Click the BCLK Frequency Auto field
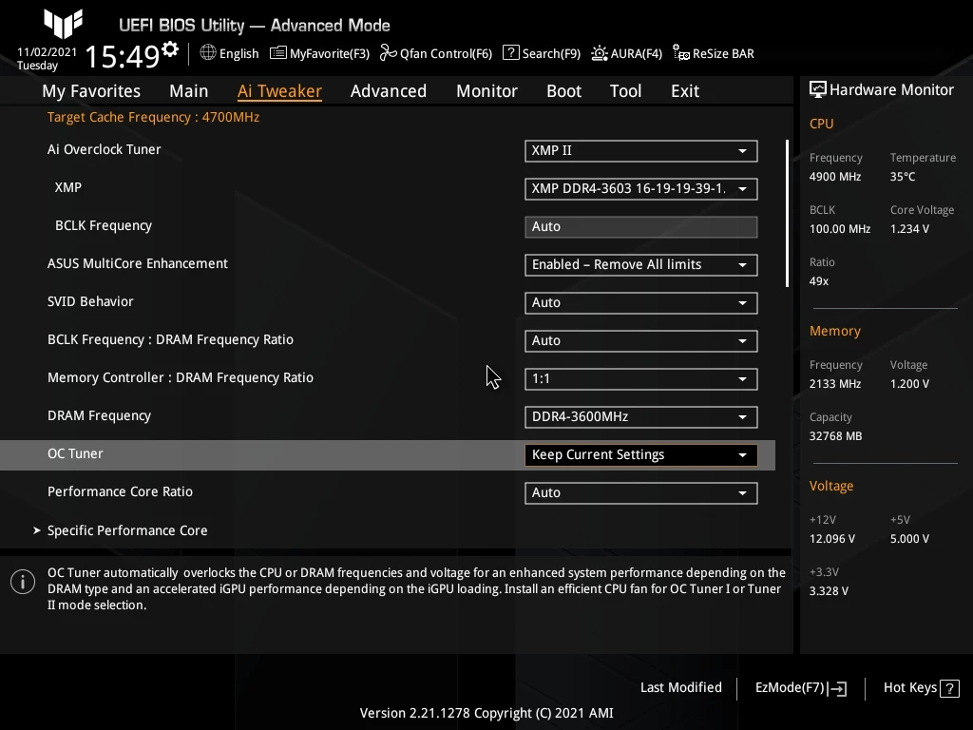 point(641,227)
